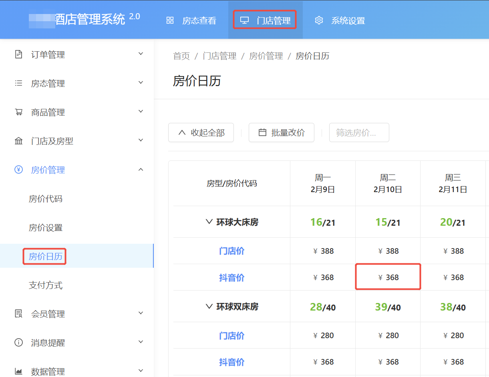Click 环球双床房 门店价 ¥280 on 2月11日
Image resolution: width=489 pixels, height=377 pixels.
[x=453, y=335]
